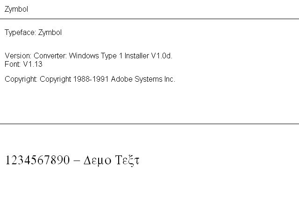Click the Zymbol title at top

(16, 9)
